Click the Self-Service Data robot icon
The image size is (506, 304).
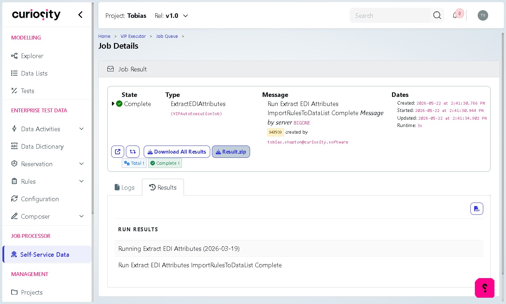tap(14, 254)
